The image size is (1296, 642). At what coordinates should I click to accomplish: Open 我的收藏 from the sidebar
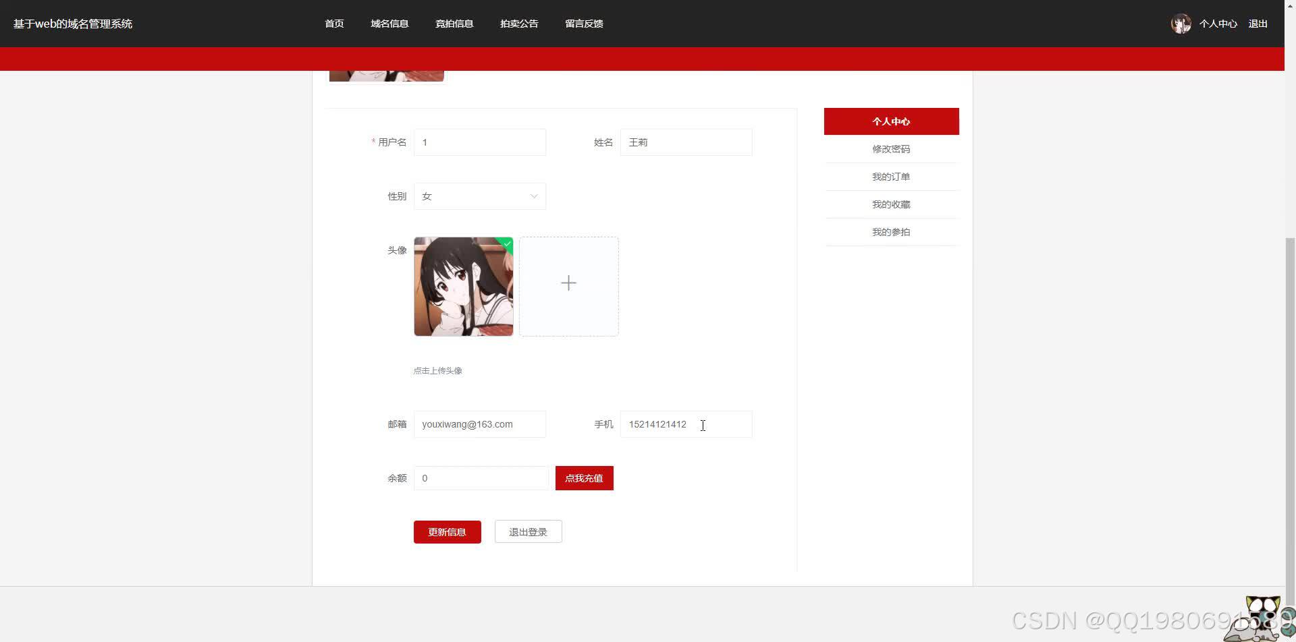pyautogui.click(x=891, y=204)
